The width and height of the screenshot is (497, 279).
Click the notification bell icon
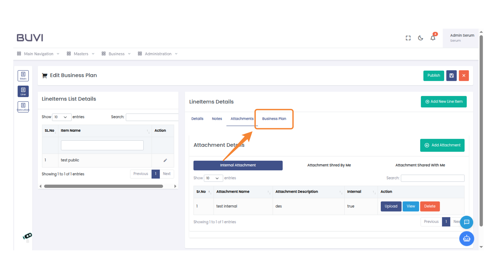(433, 38)
